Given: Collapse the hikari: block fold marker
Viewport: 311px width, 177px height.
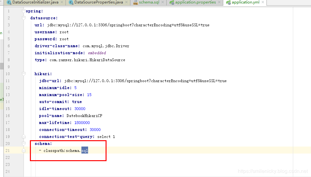Looking at the screenshot, I should 24,74.
